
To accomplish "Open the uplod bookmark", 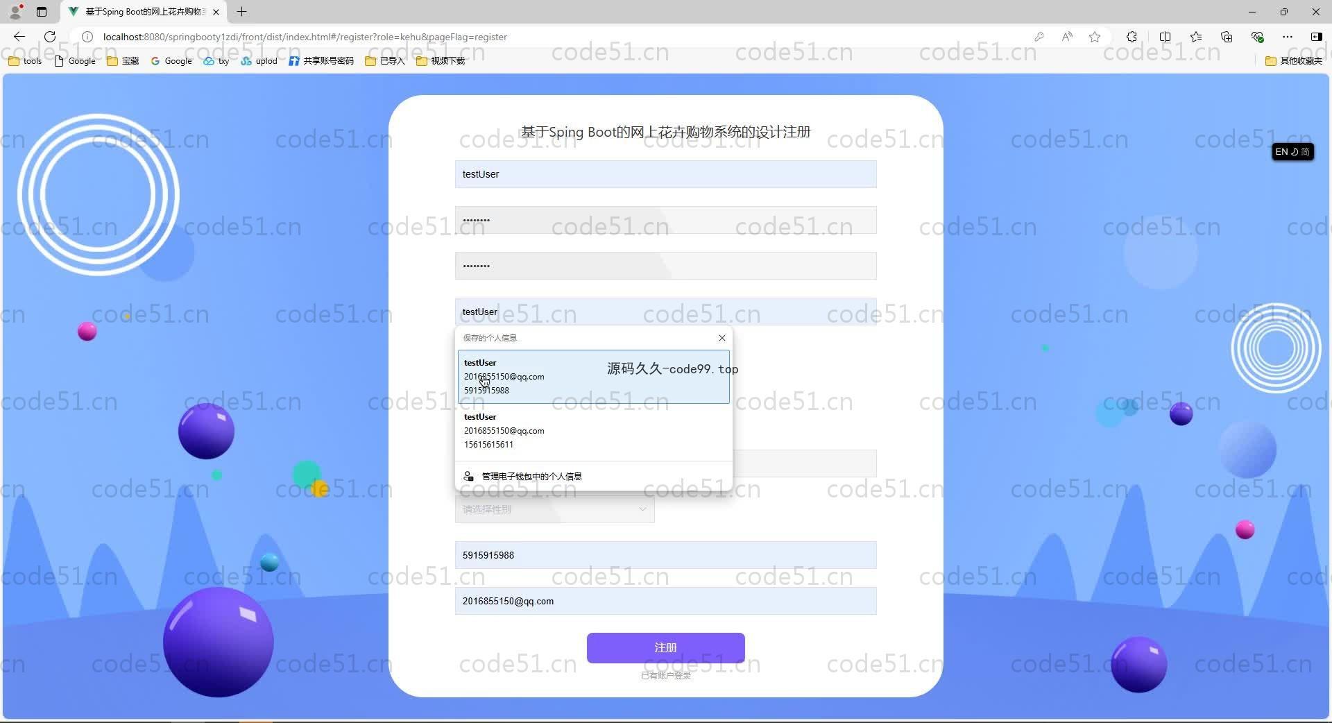I will (x=259, y=61).
